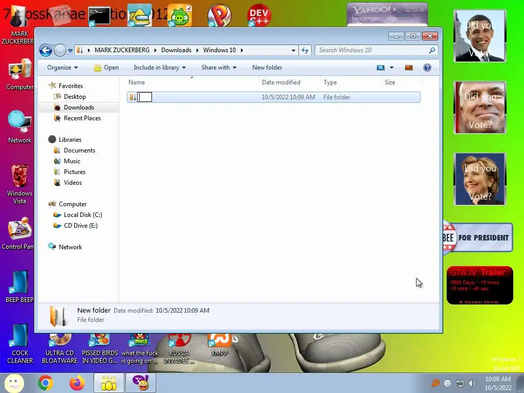This screenshot has height=393, width=524.
Task: Select ULTRA CD BLOATWARE desktop shortcut
Action: pyautogui.click(x=59, y=348)
